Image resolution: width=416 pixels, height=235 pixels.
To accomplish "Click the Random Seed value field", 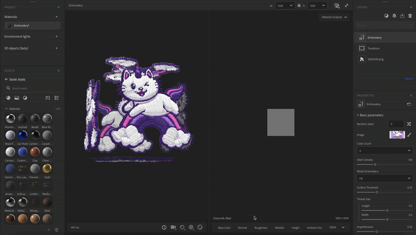I will [396, 124].
